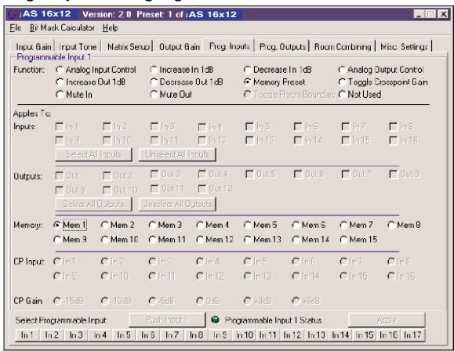Choose Mem 2 memory preset
454x351 pixels.
(x=118, y=225)
